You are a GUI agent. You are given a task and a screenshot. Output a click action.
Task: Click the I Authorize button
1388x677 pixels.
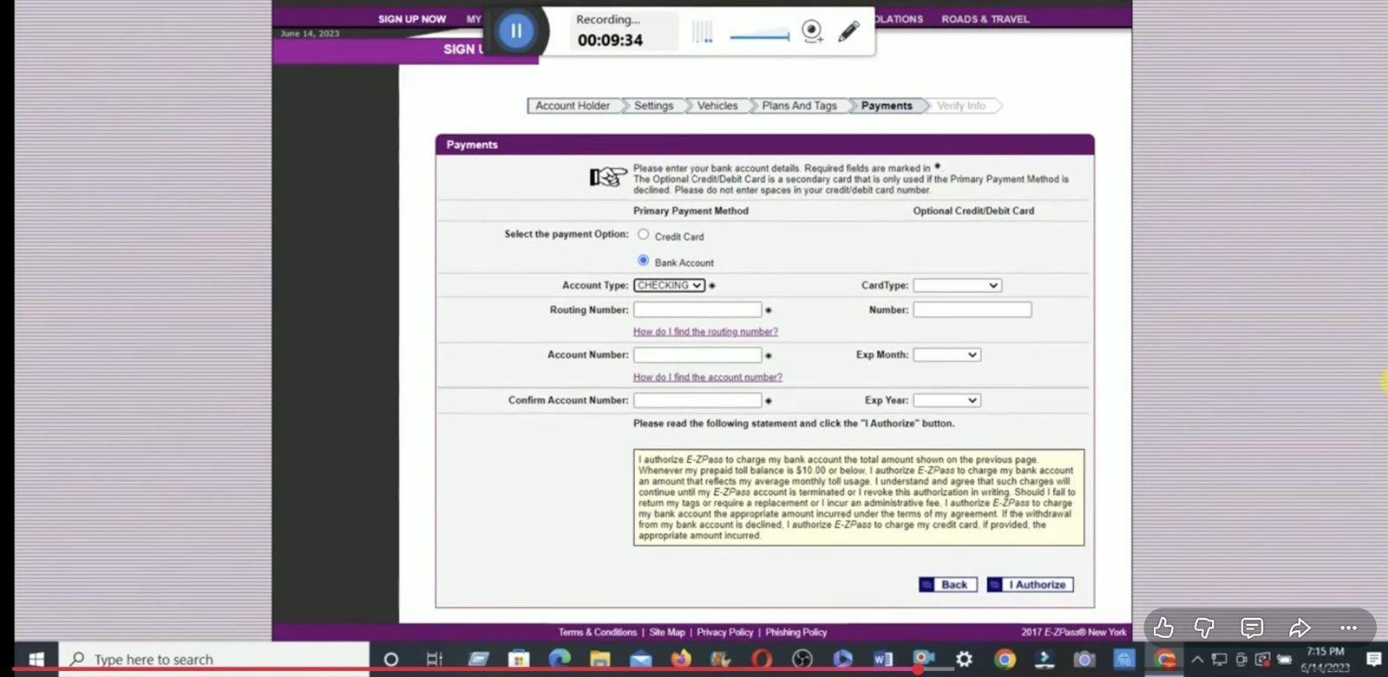coord(1031,585)
